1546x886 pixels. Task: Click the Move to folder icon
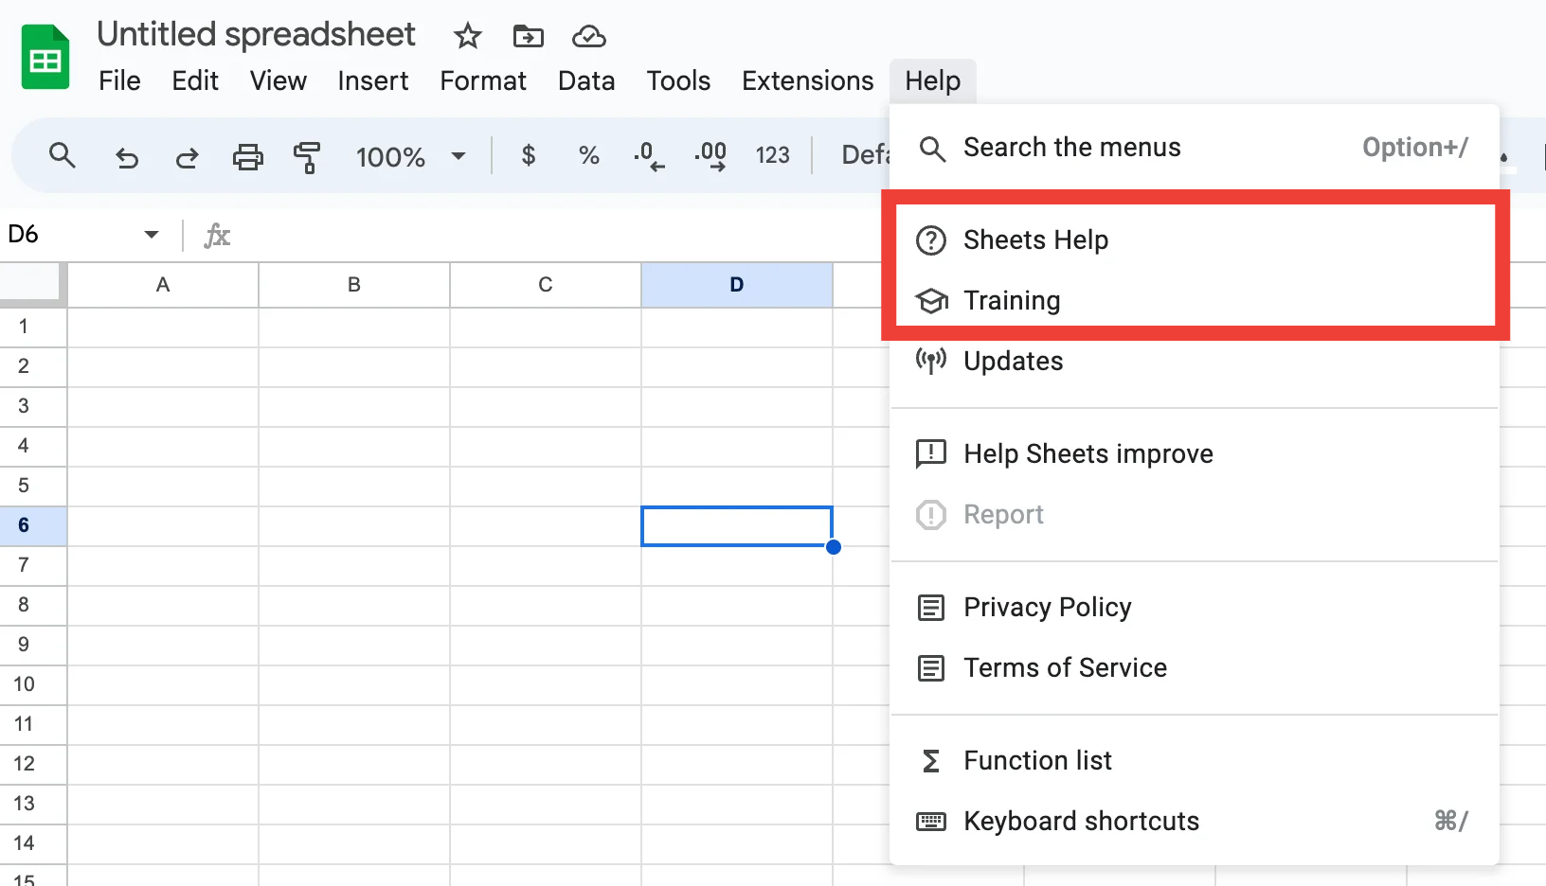(528, 37)
